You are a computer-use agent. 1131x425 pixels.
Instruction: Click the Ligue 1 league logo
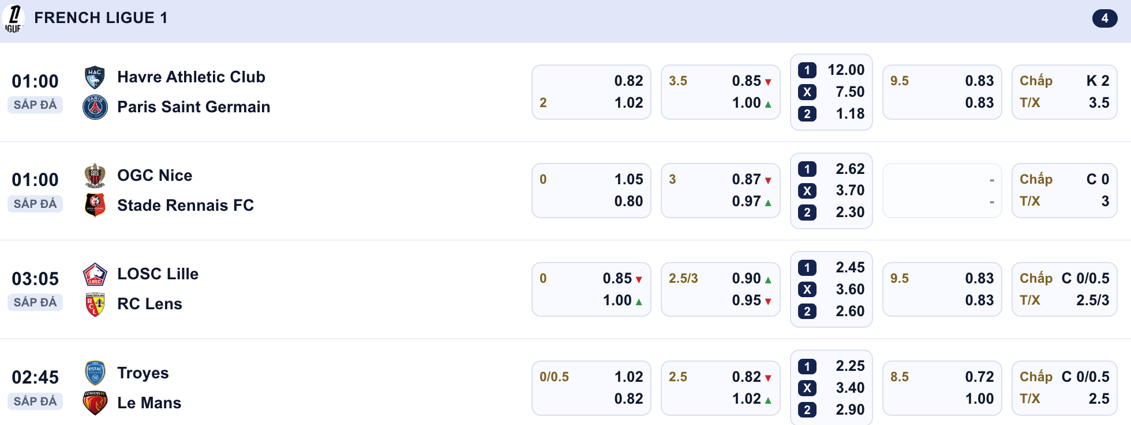pos(13,18)
